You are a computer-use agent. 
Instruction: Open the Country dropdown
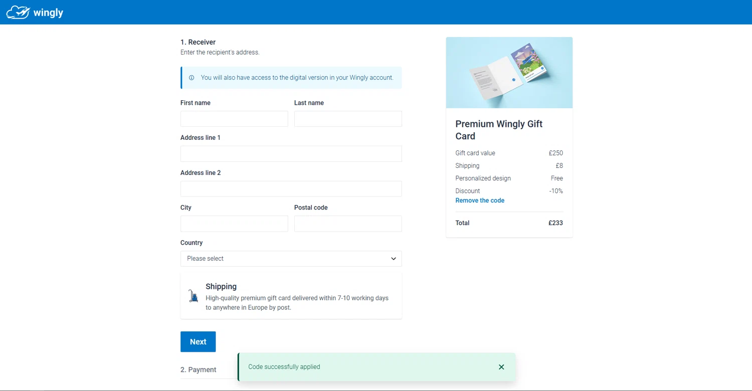291,259
